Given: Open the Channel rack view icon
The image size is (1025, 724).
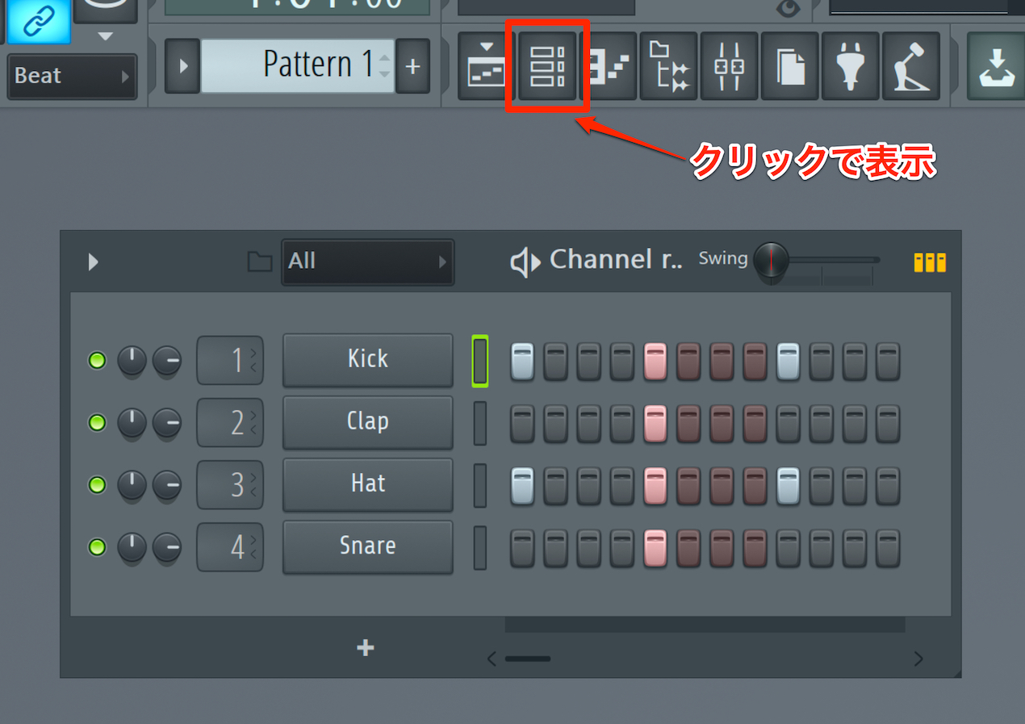Looking at the screenshot, I should 547,66.
